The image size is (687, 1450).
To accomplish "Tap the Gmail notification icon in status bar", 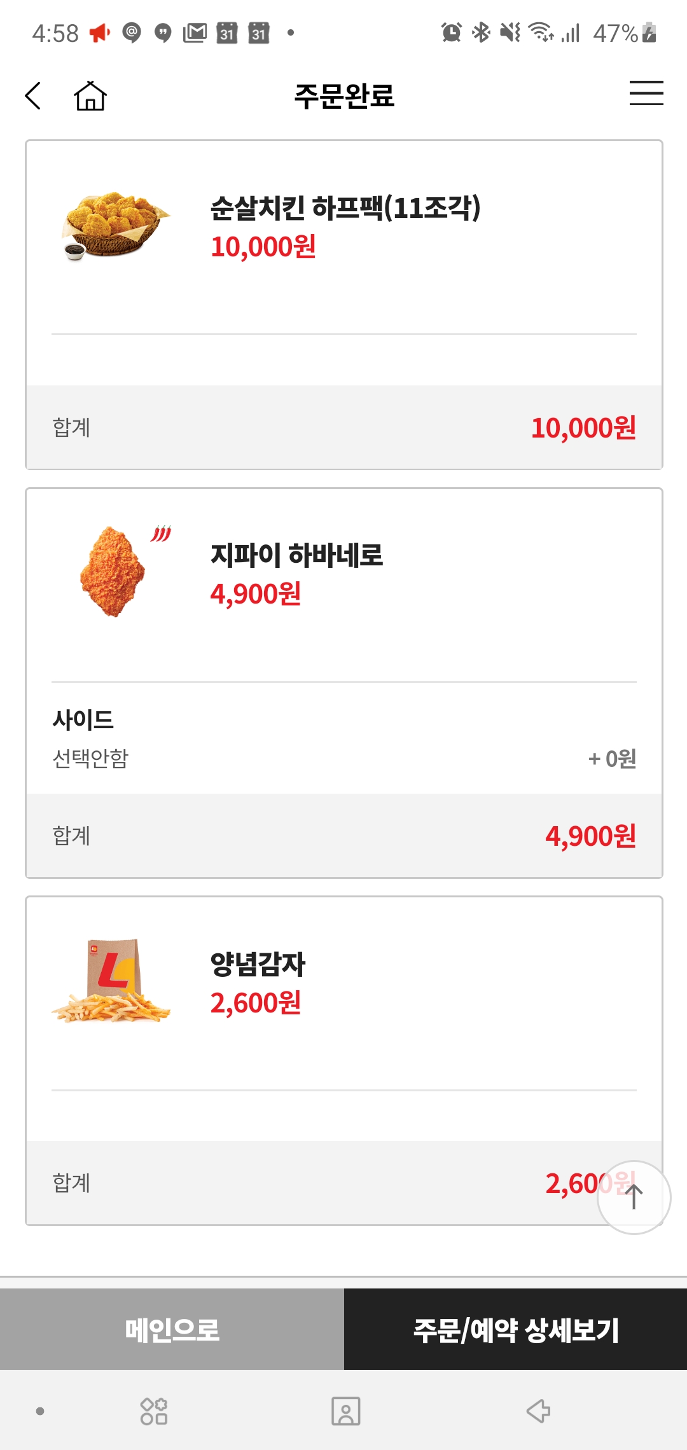I will coord(195,32).
